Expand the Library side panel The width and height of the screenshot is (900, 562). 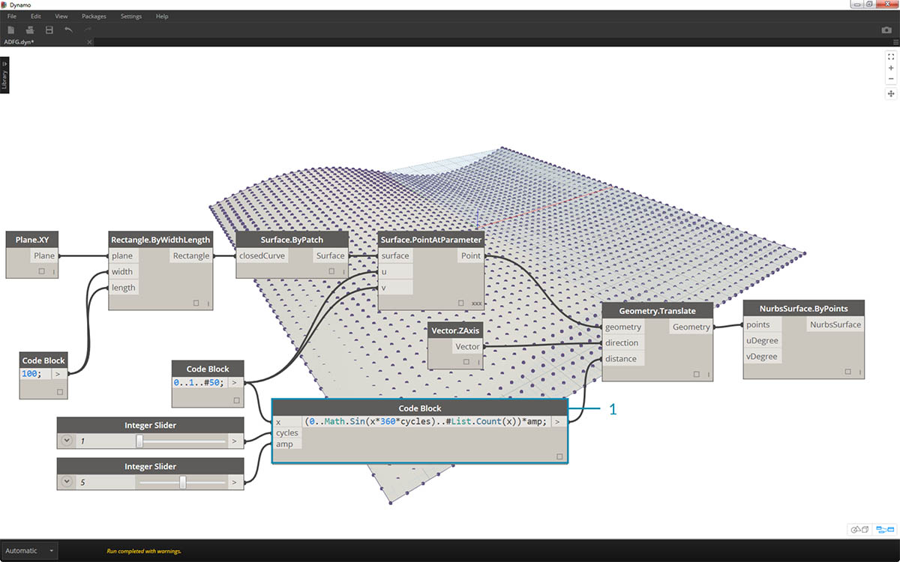[4, 75]
